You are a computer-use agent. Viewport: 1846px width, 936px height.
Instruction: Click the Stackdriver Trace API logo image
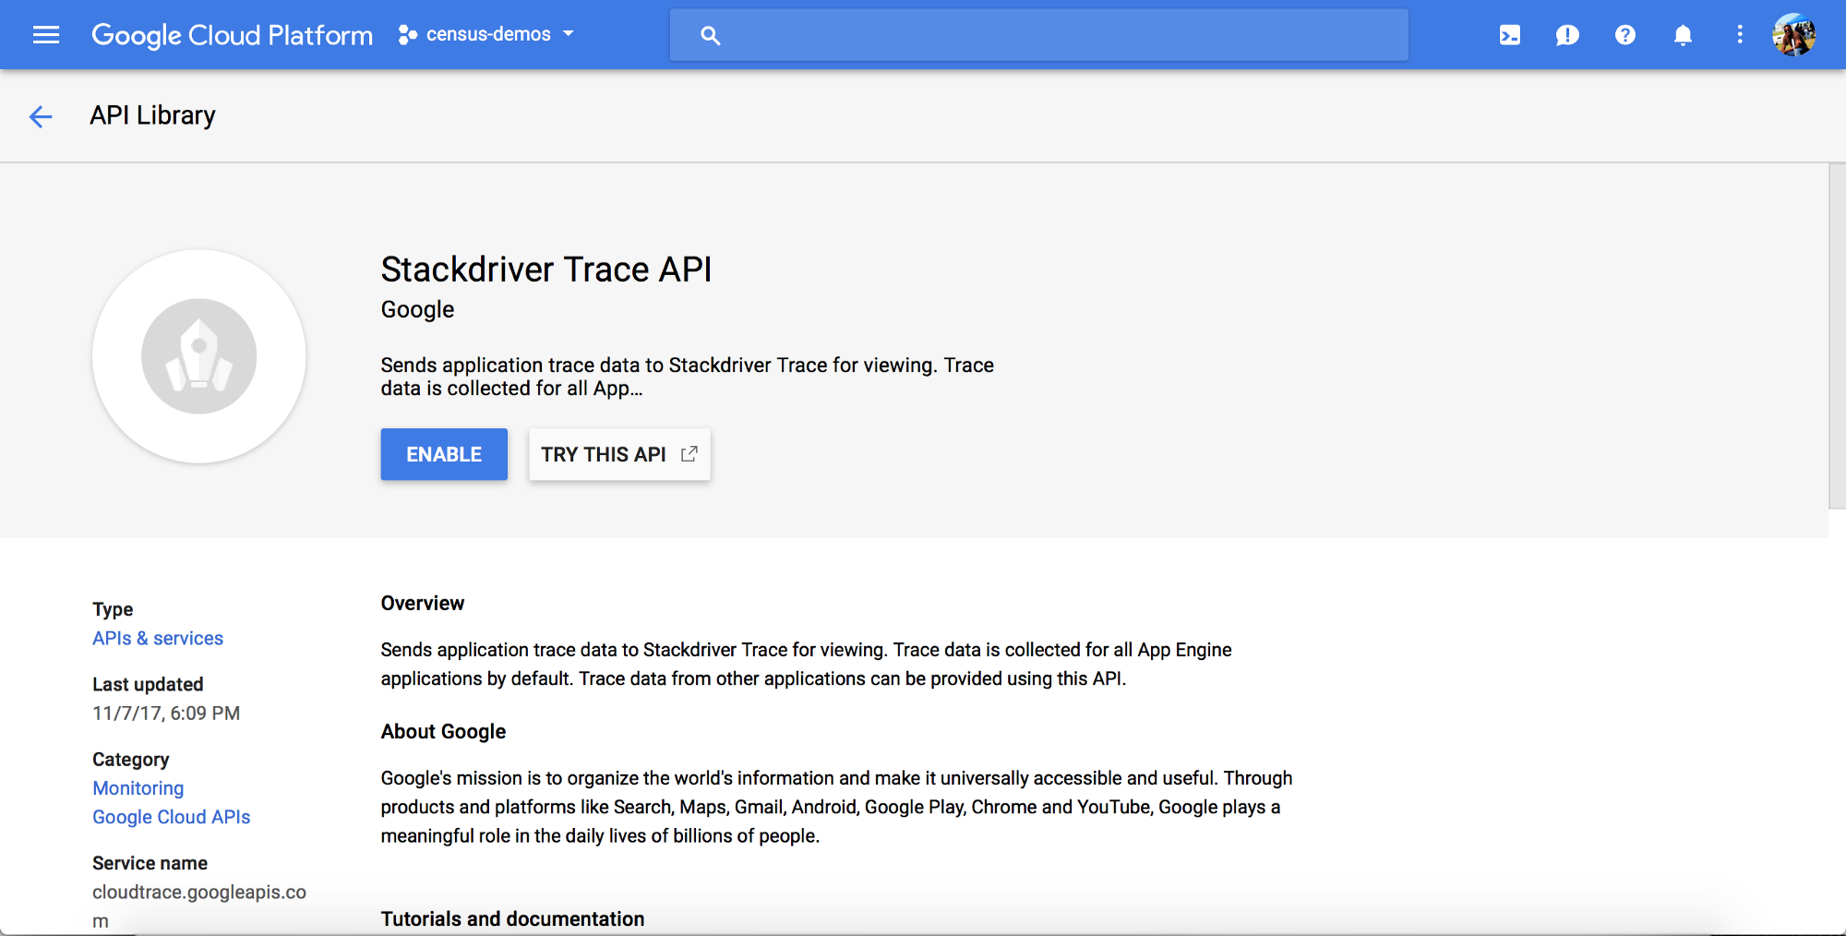[199, 356]
